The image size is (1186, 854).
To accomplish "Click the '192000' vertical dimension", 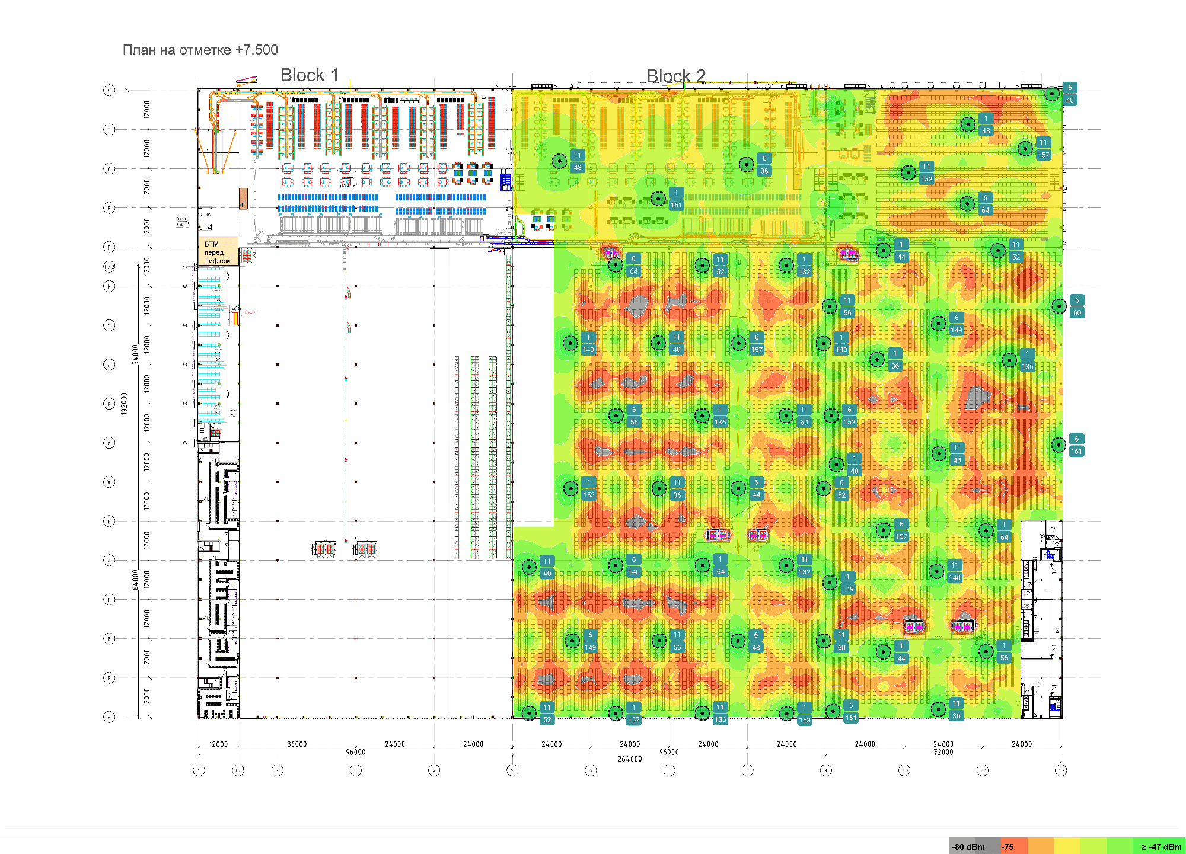I will point(124,403).
